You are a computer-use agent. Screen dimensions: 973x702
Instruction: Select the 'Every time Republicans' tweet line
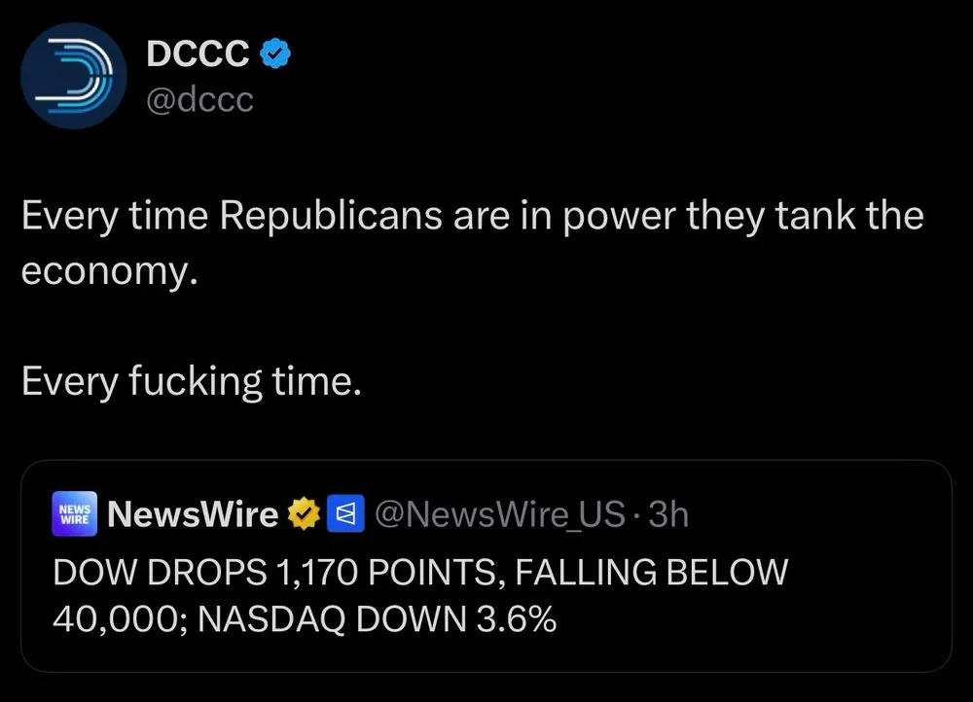pyautogui.click(x=472, y=216)
